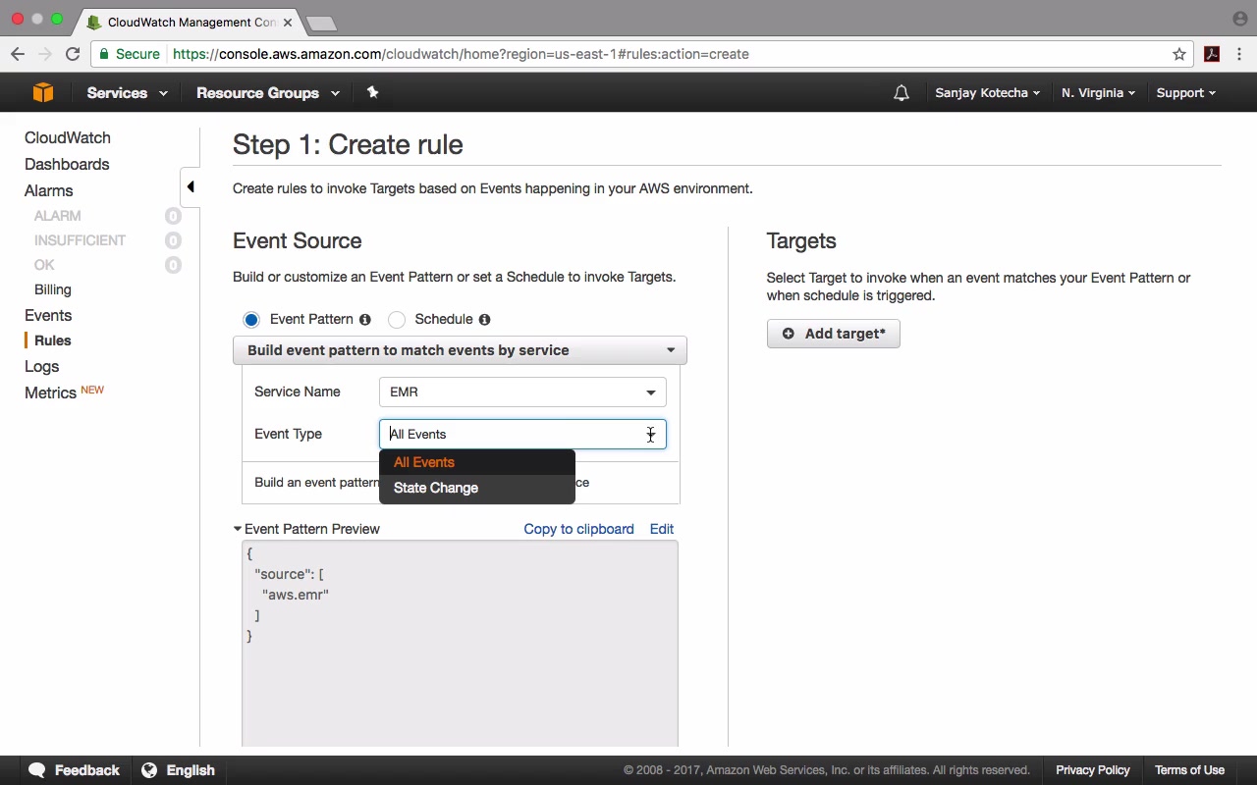This screenshot has width=1257, height=785.
Task: Click Copy to clipboard link
Action: tap(578, 529)
